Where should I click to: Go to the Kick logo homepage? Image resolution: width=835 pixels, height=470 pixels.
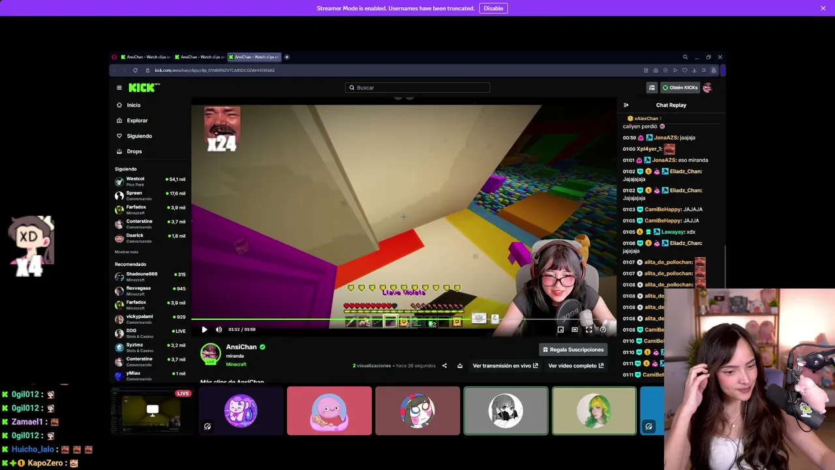pyautogui.click(x=144, y=87)
